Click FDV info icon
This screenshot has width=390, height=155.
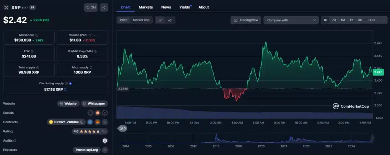click(32, 51)
